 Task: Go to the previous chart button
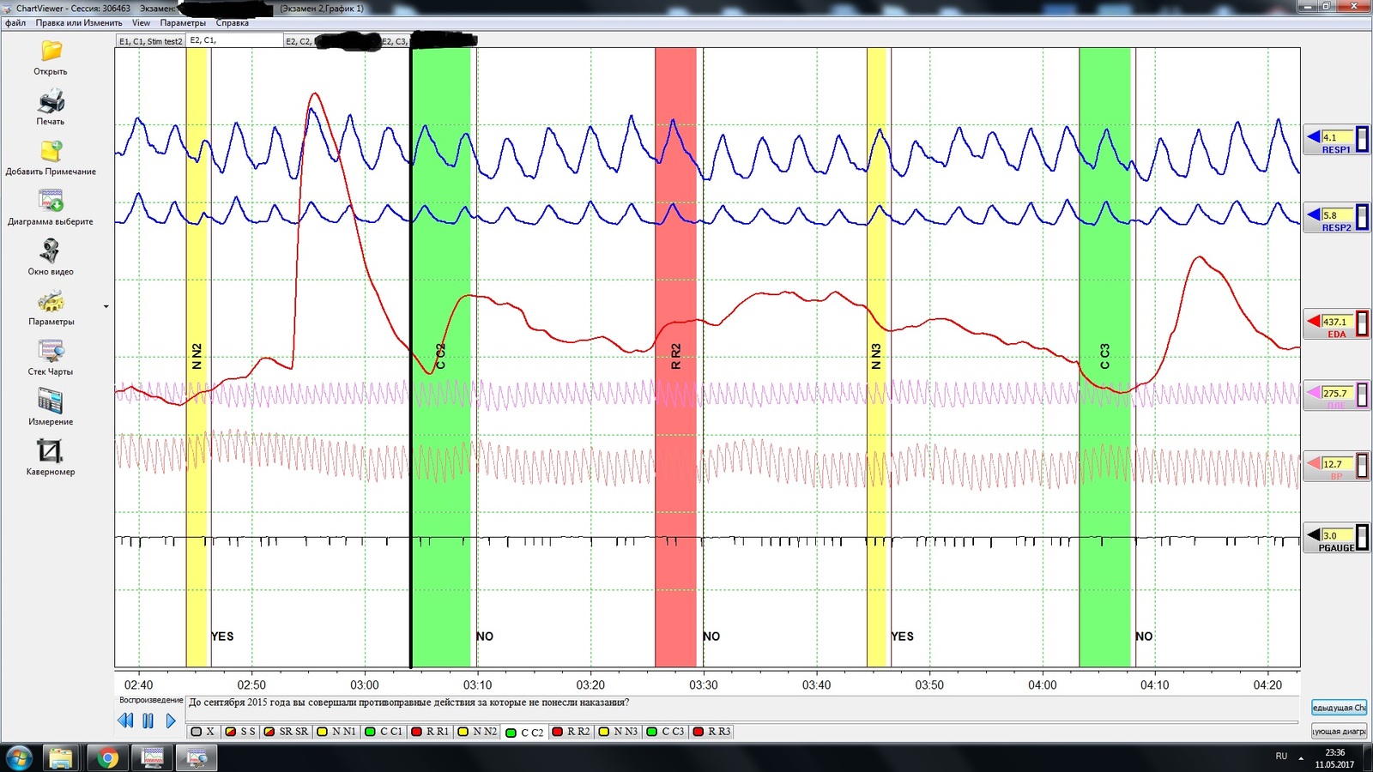[1339, 708]
